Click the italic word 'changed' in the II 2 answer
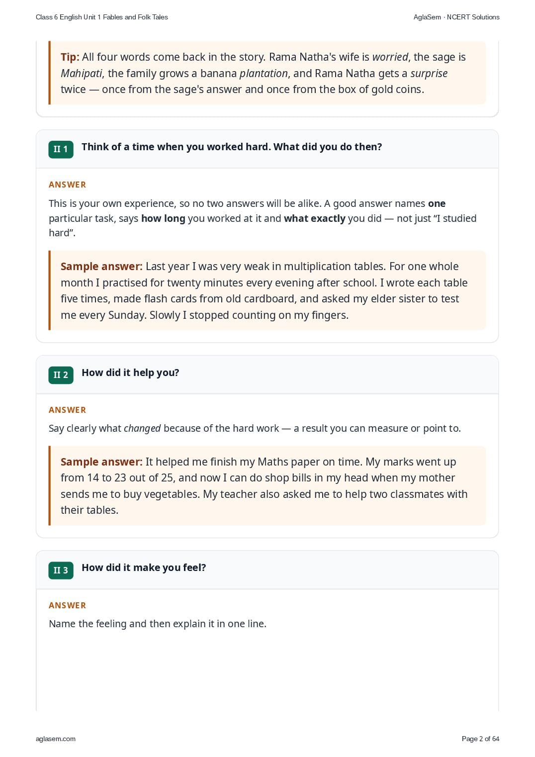535x757 pixels. tap(142, 428)
